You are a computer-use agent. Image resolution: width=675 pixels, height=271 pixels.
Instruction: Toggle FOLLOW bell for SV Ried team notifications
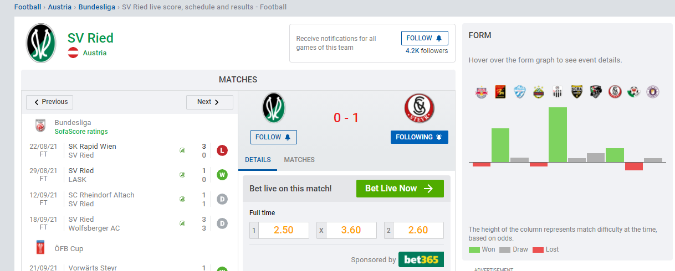pyautogui.click(x=425, y=38)
